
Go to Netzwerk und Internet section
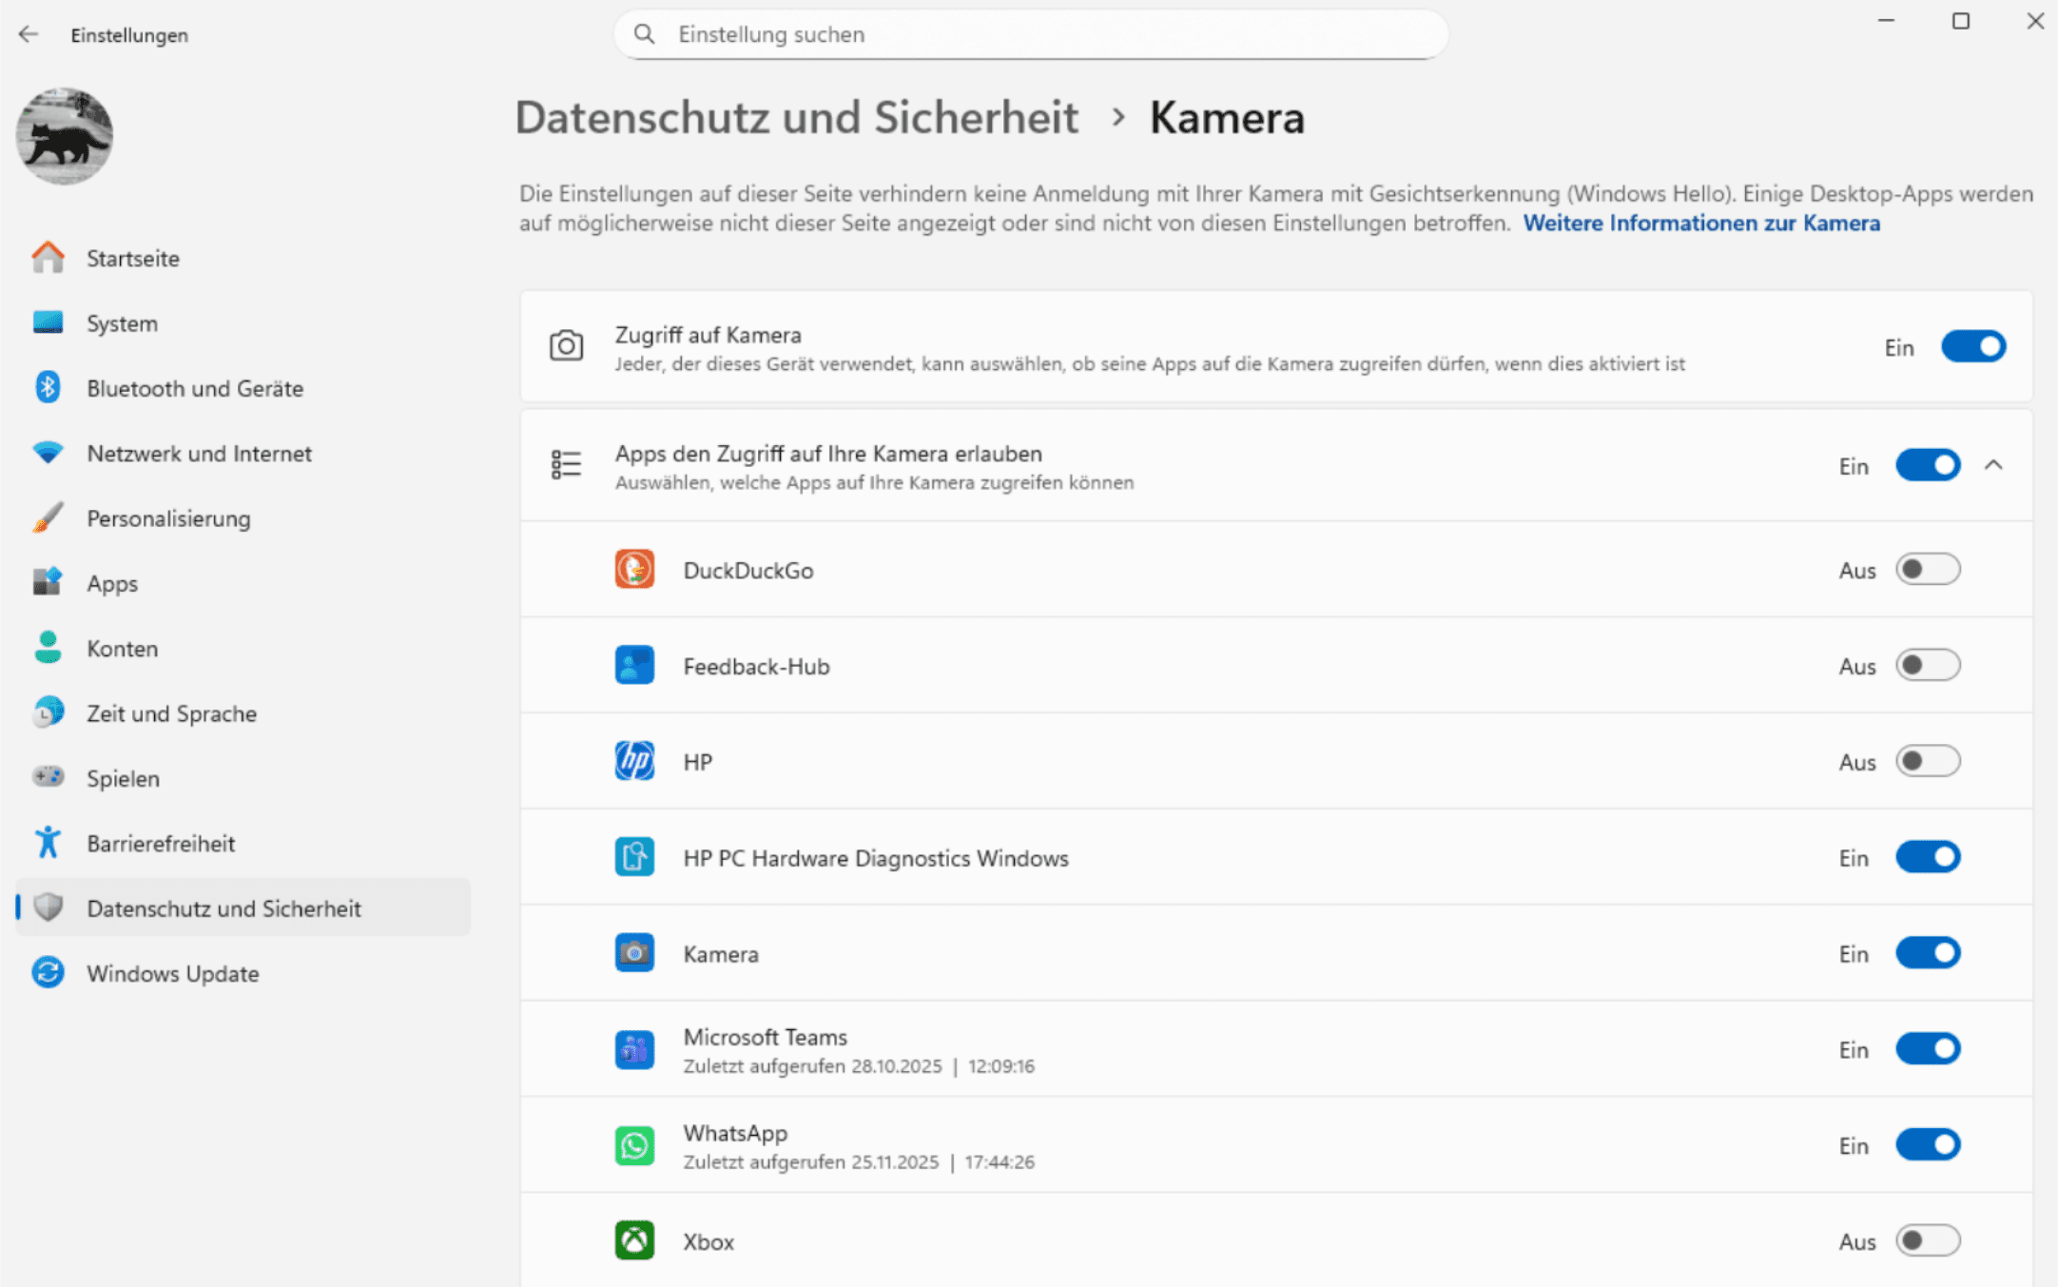tap(199, 453)
